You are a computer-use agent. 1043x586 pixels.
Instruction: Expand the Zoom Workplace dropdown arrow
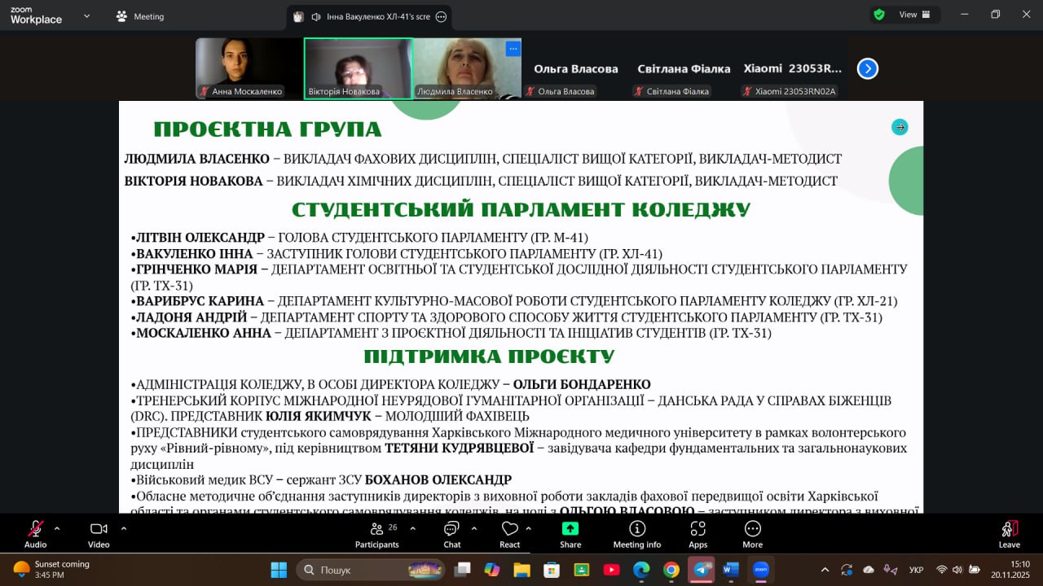coord(86,16)
